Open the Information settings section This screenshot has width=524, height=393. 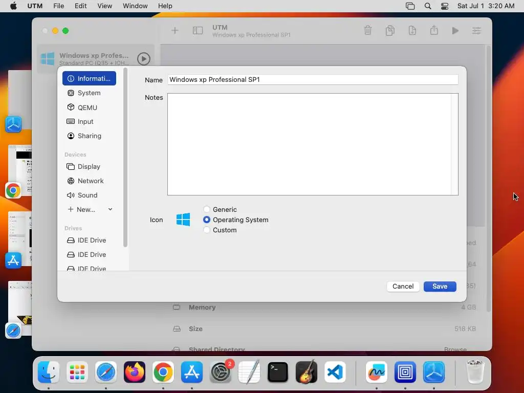click(x=89, y=78)
